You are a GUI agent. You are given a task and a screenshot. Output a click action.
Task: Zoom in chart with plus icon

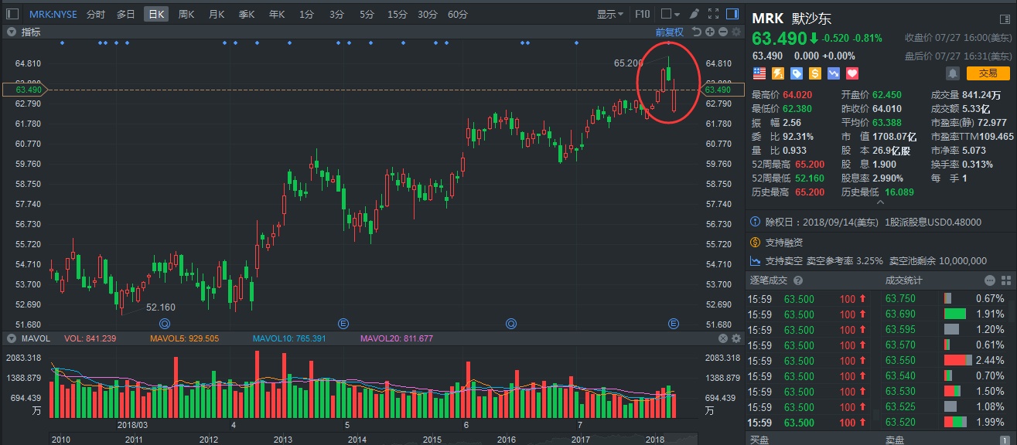coord(709,32)
